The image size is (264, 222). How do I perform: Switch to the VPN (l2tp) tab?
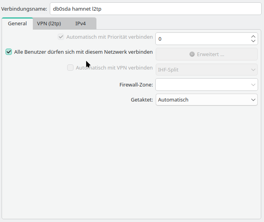[49, 24]
